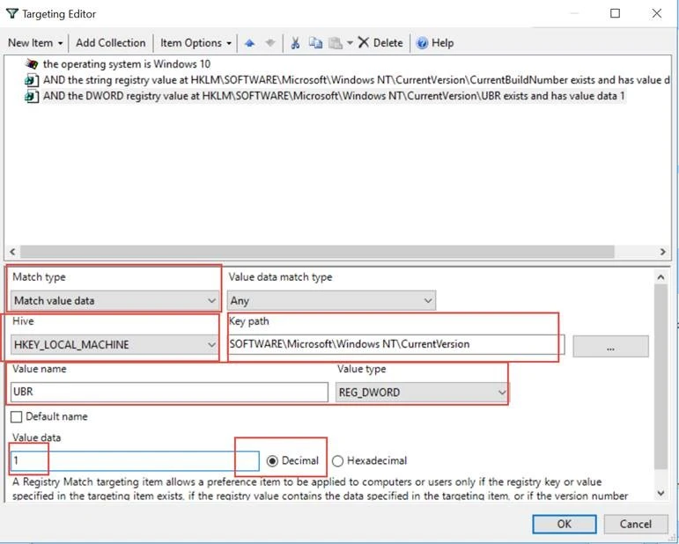
Task: Open the Match type dropdown
Action: (114, 301)
